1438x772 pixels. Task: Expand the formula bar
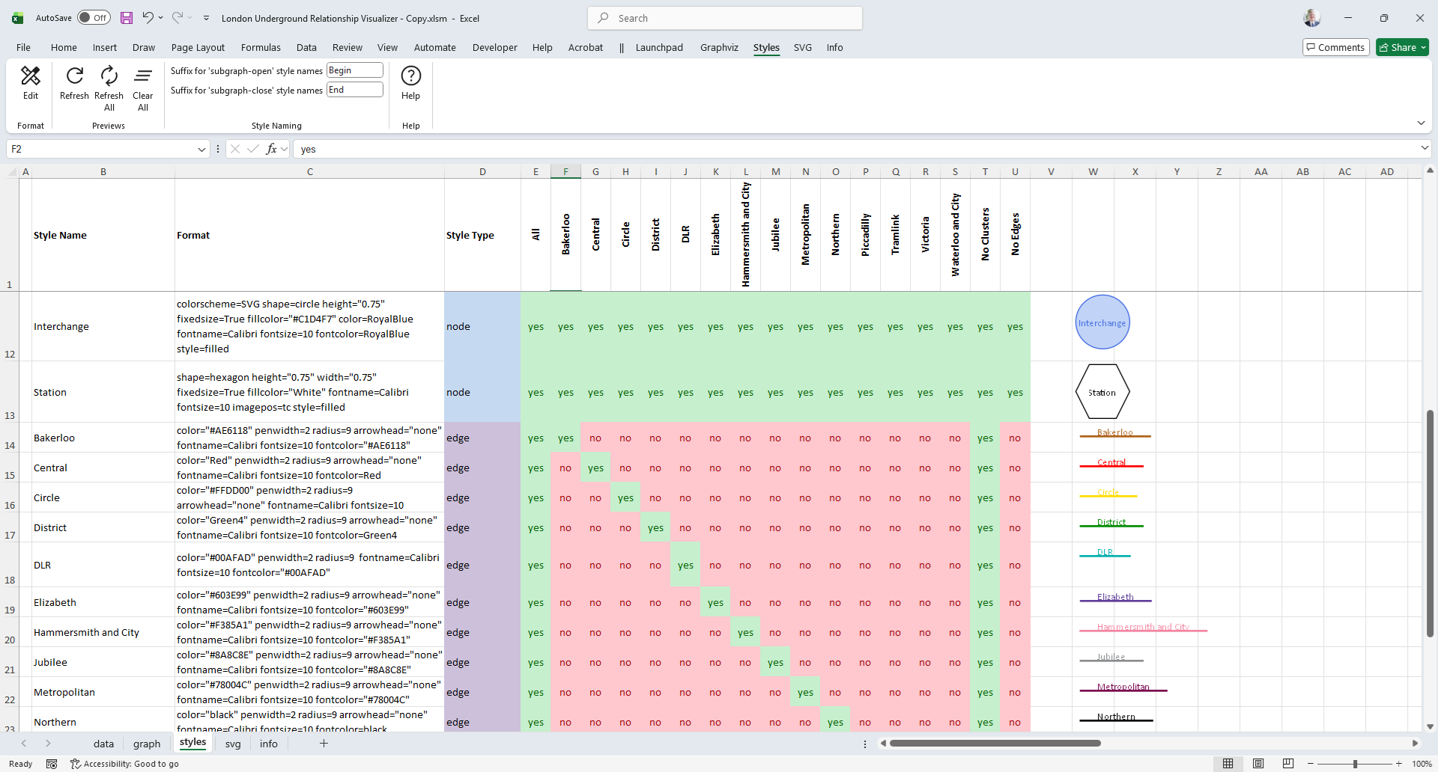[x=1425, y=149]
